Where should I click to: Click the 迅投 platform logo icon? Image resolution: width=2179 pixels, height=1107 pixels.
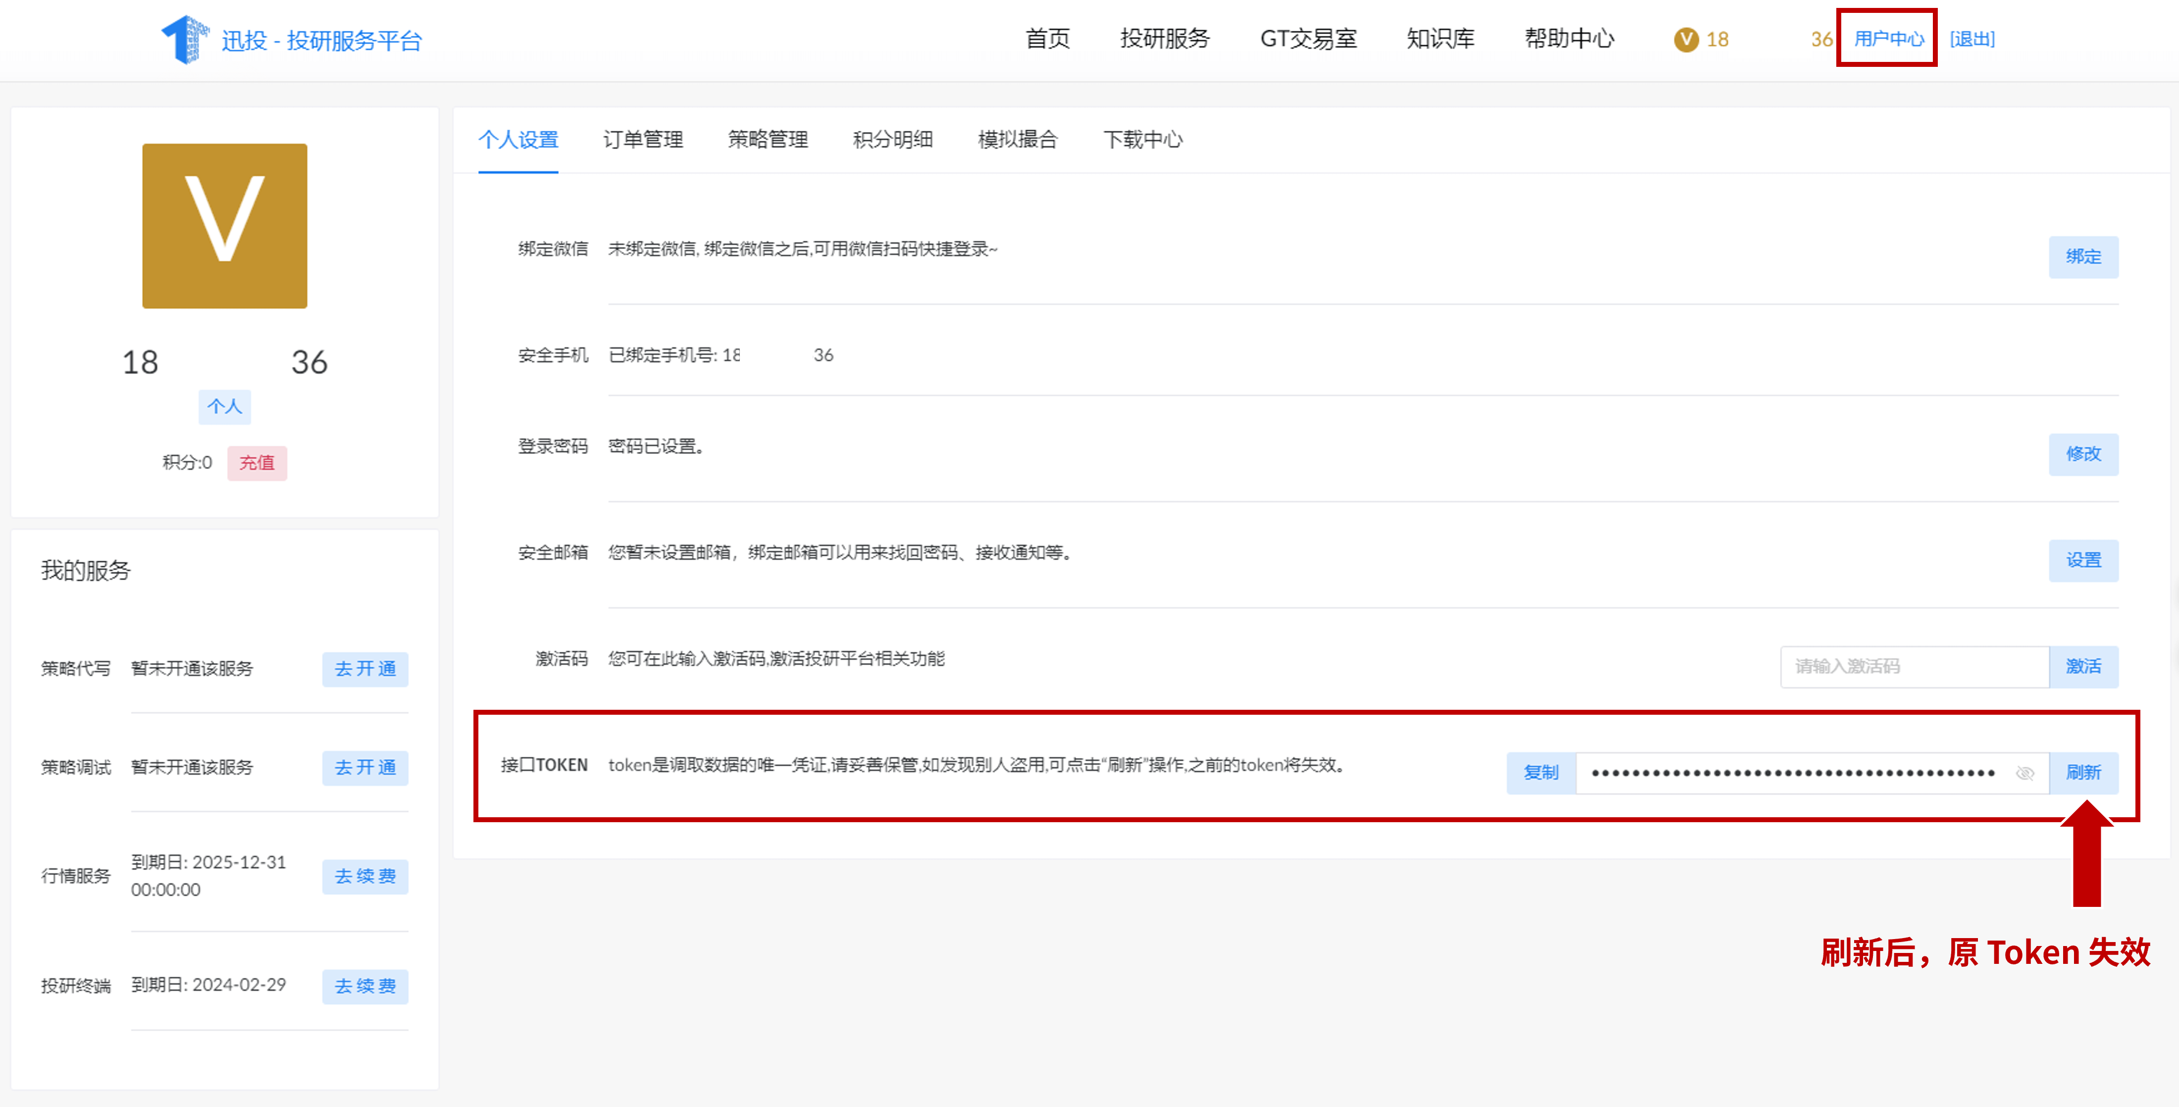185,39
